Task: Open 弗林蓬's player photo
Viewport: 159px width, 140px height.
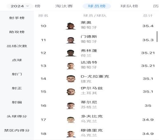Action: pos(71,53)
